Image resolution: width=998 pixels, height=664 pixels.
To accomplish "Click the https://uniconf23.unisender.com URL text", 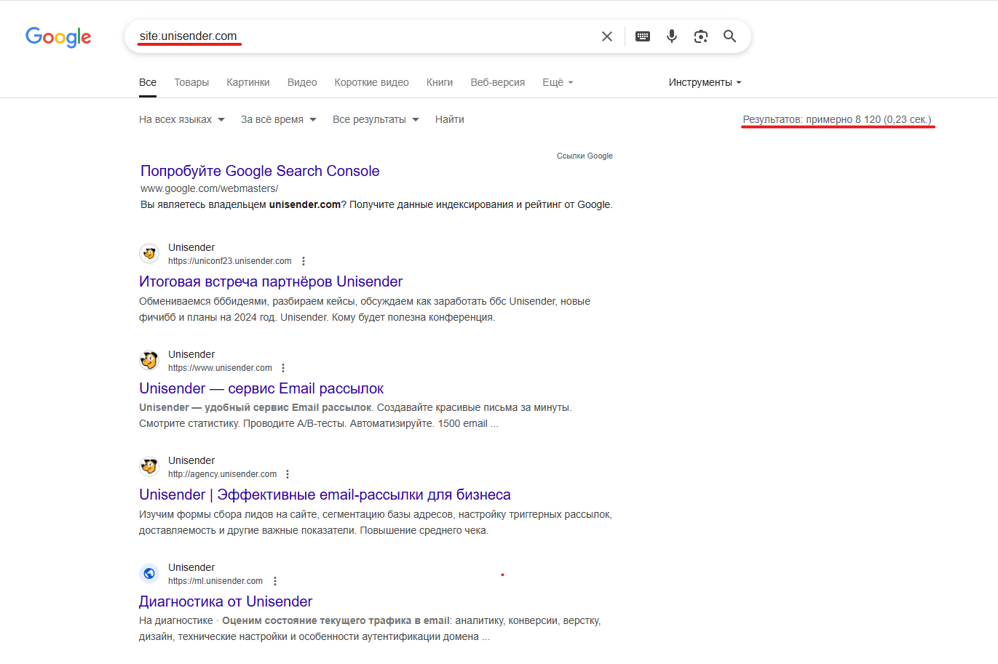I will tap(230, 261).
